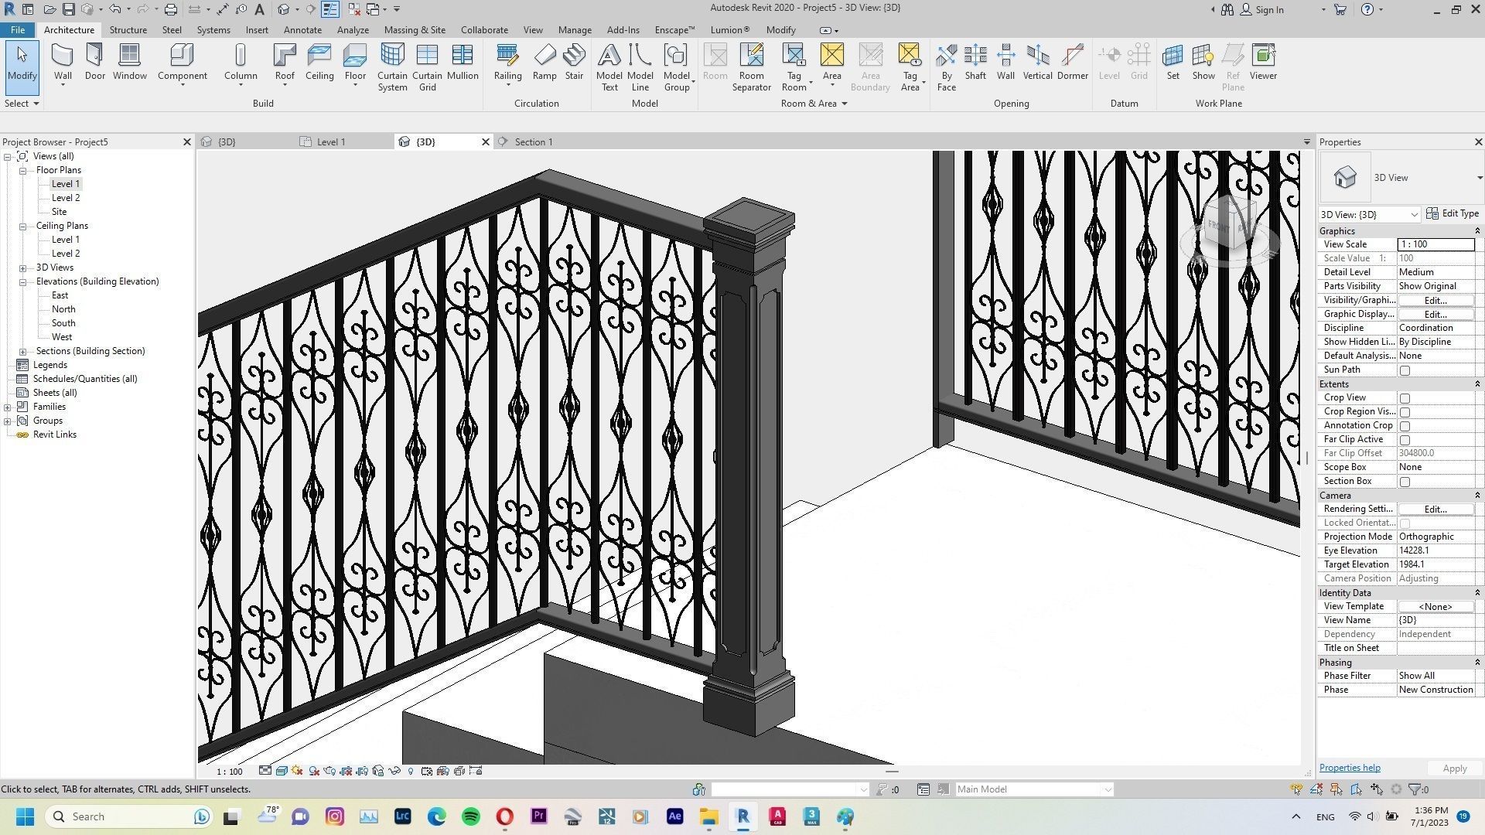Toggle shadows in the view control bar
Image resolution: width=1485 pixels, height=835 pixels.
(314, 771)
